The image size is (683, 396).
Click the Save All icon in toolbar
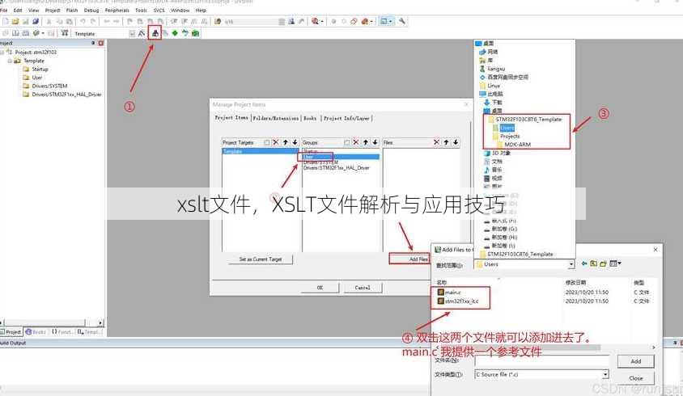pos(36,21)
